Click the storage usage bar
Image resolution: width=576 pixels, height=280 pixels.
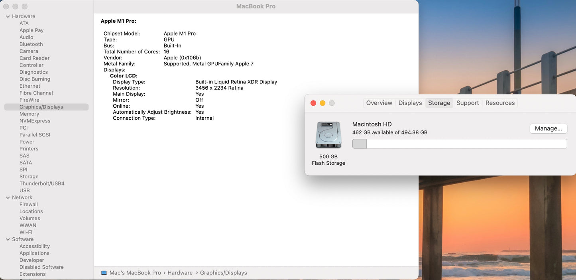459,144
